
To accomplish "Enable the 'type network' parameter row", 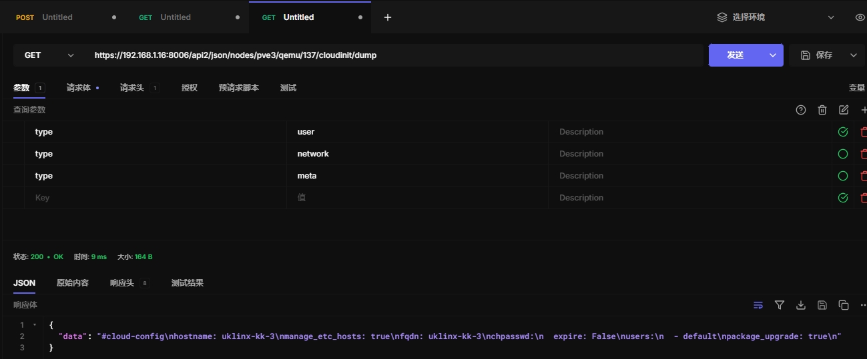I will [843, 154].
